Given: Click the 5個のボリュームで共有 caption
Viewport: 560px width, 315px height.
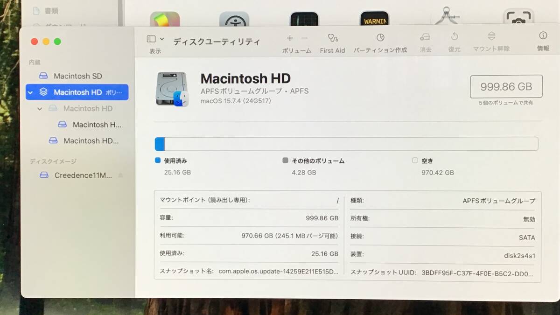Looking at the screenshot, I should [506, 103].
